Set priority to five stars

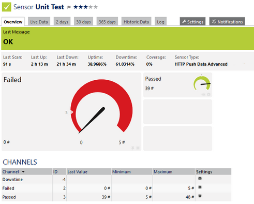(x=95, y=7)
